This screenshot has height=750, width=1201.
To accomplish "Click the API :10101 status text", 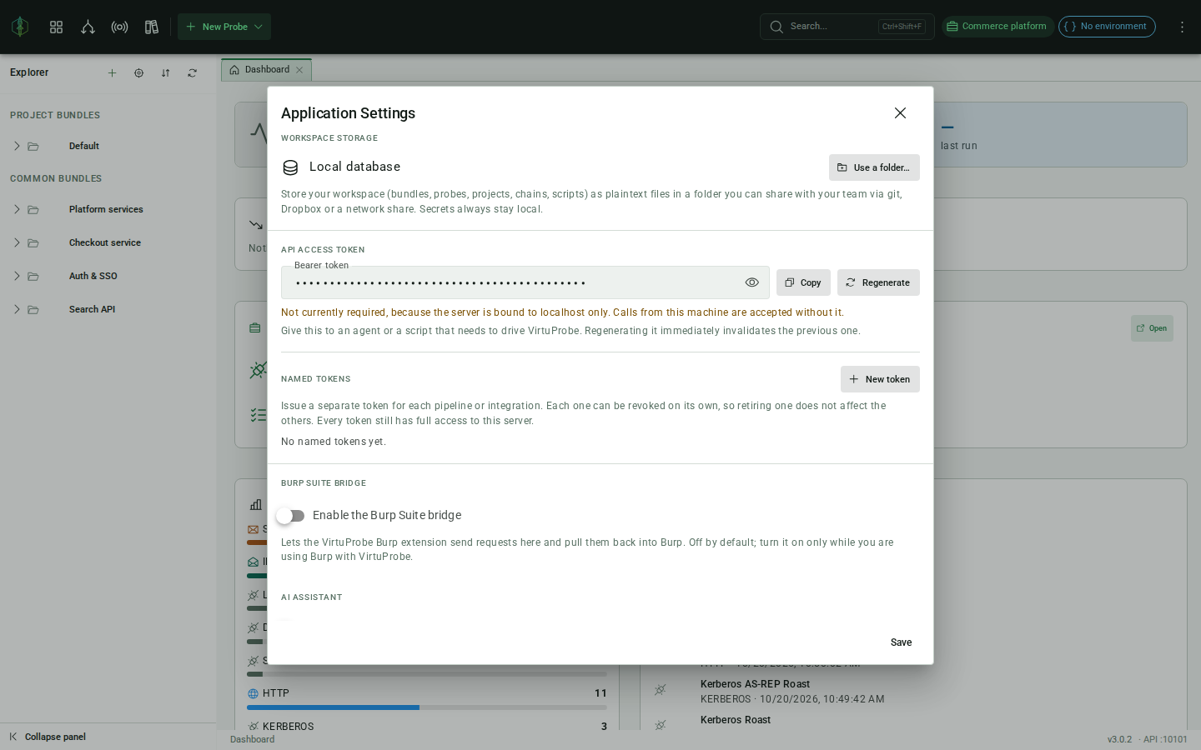I will click(1165, 739).
